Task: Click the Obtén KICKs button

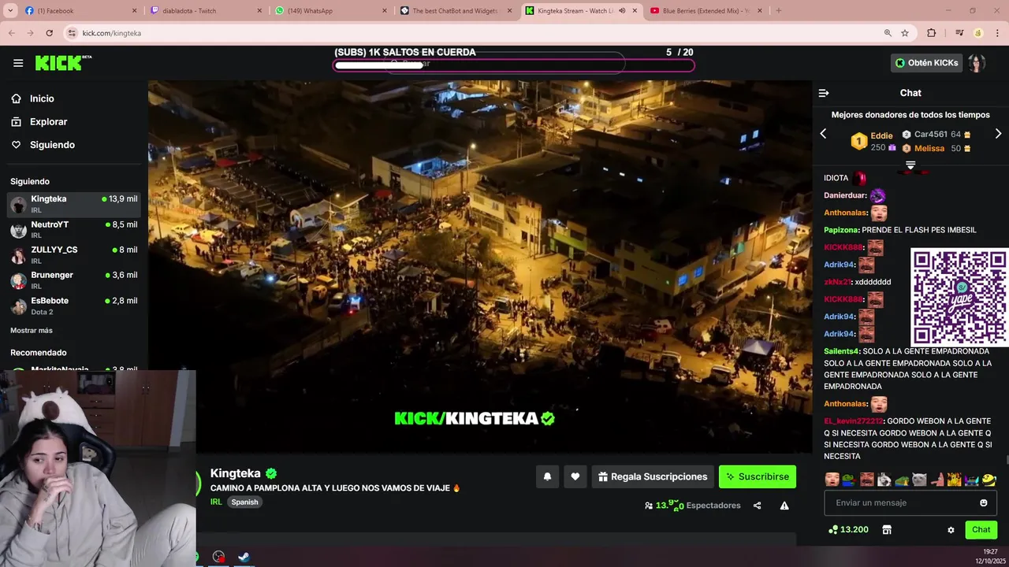Action: click(x=926, y=63)
